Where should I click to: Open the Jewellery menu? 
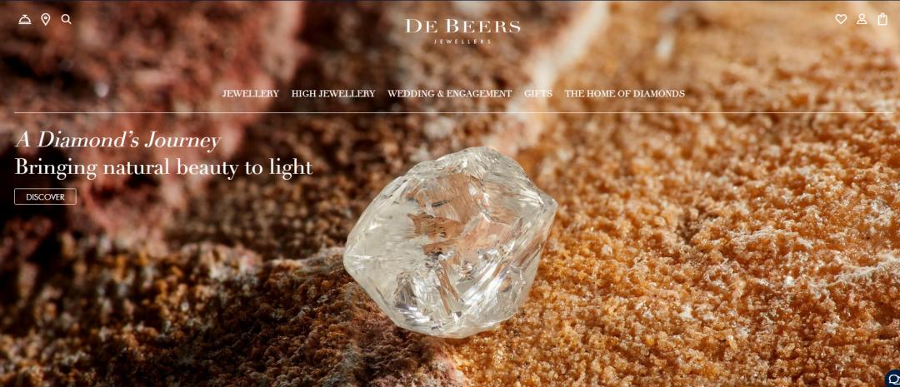click(251, 93)
